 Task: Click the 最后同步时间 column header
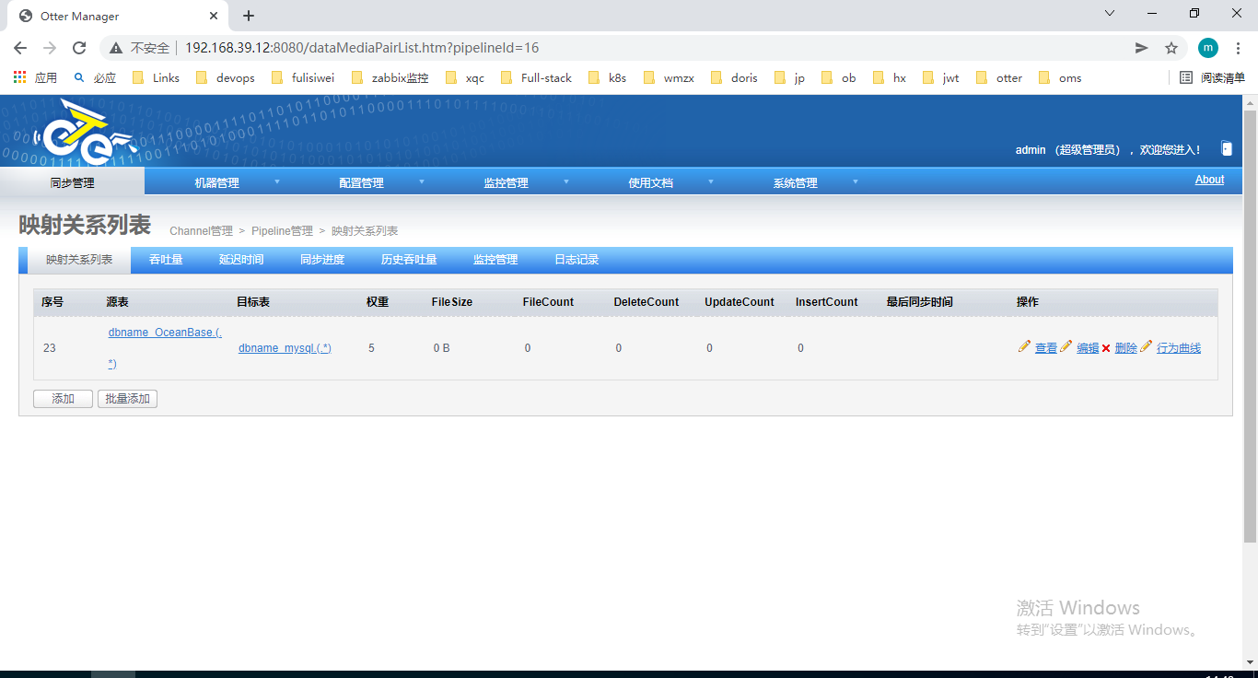(x=919, y=302)
